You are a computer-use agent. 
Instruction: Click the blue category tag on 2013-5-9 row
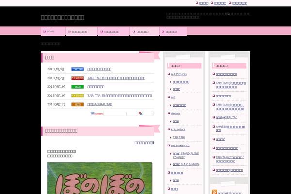coord(78,69)
